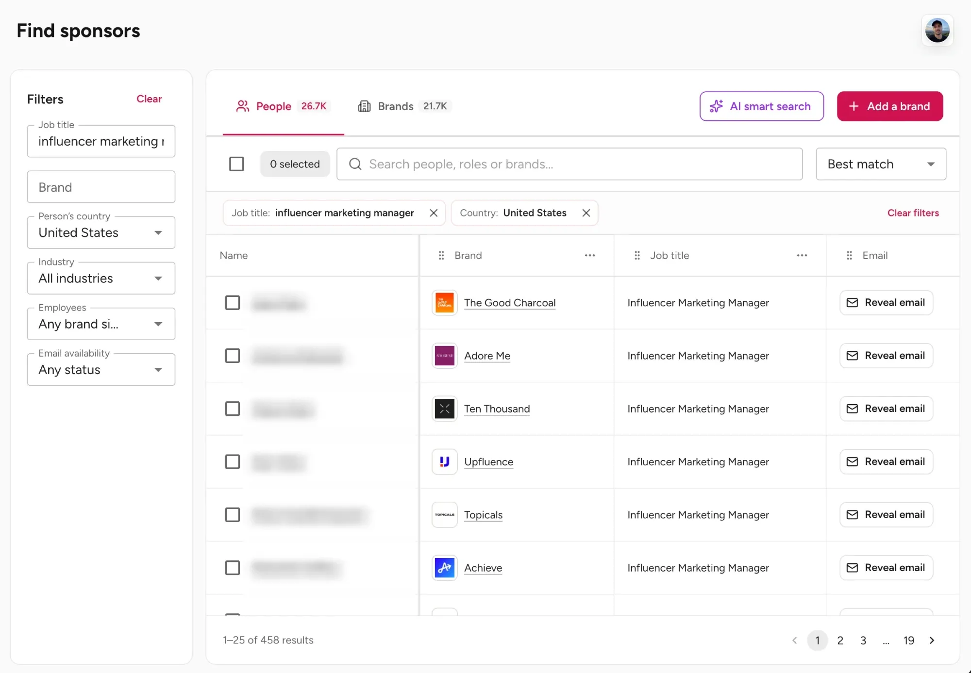Click Clear in the Filters panel
This screenshot has width=971, height=673.
(149, 99)
